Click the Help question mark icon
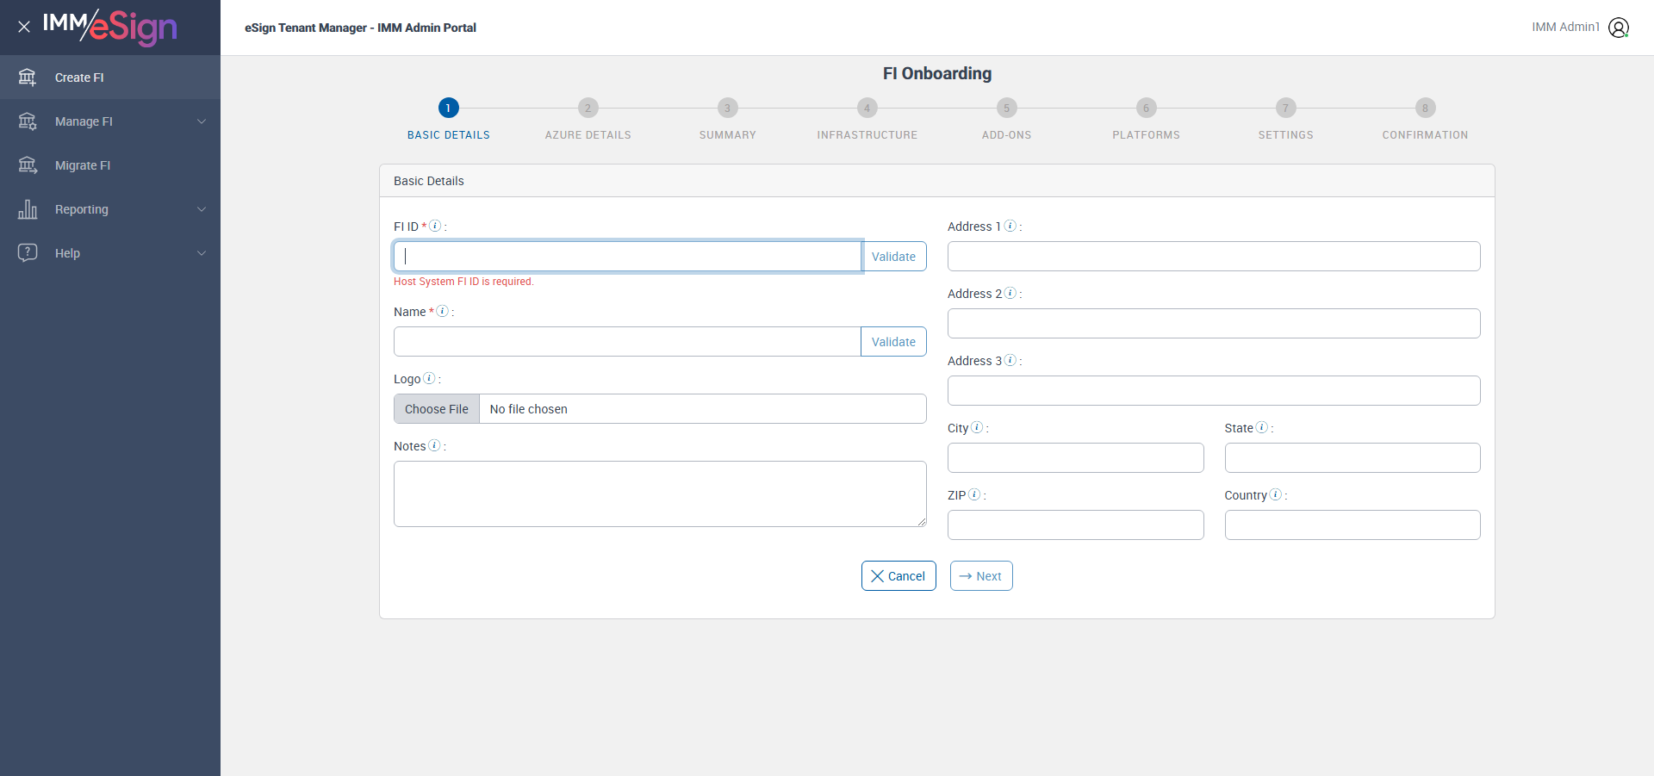This screenshot has height=776, width=1654. pyautogui.click(x=28, y=252)
